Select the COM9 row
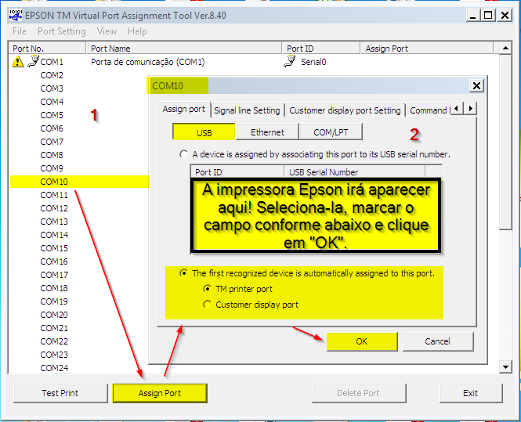521x422 pixels. pyautogui.click(x=52, y=168)
